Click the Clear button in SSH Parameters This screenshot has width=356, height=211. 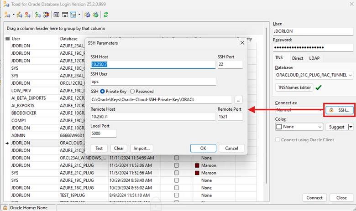tap(119, 148)
